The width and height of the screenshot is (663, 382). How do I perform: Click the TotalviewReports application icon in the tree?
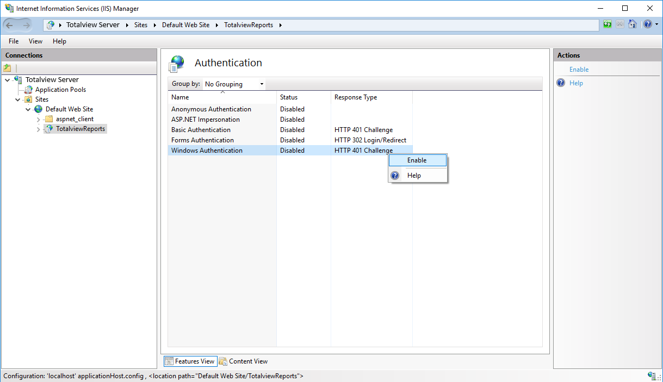(x=49, y=129)
